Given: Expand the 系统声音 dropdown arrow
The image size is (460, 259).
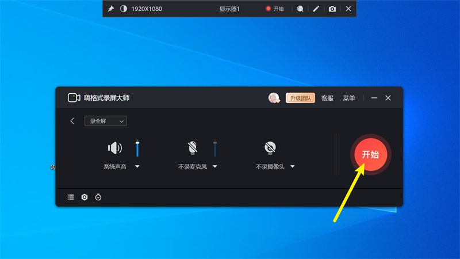Looking at the screenshot, I should pyautogui.click(x=137, y=166).
